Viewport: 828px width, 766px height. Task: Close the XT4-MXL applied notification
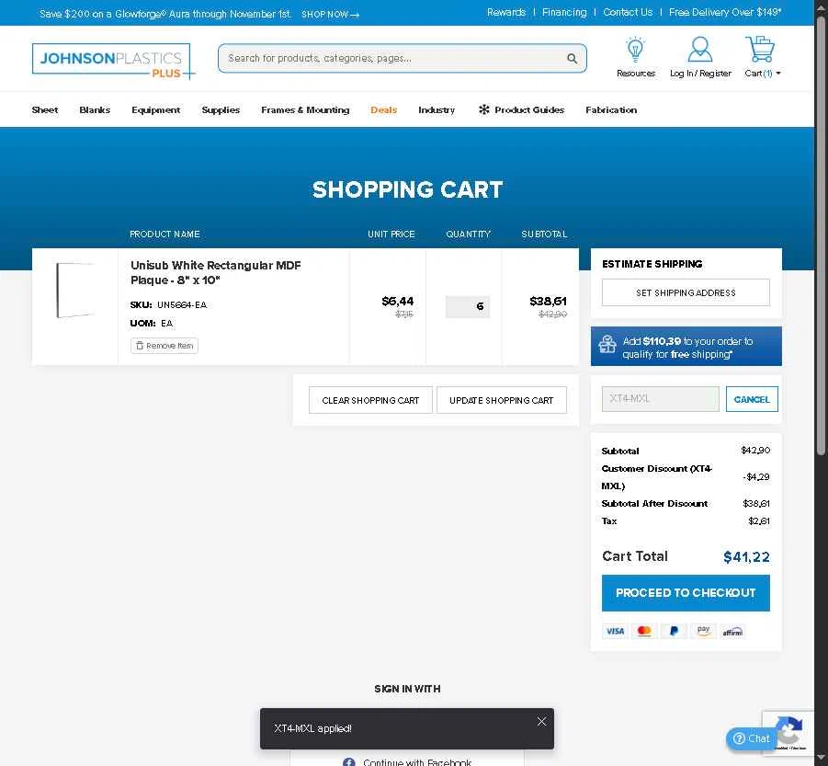click(542, 722)
